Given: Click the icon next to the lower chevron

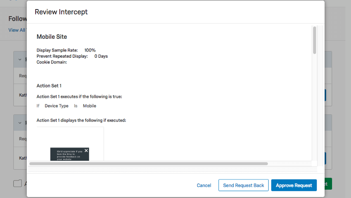Looking at the screenshot, I should tap(26, 123).
